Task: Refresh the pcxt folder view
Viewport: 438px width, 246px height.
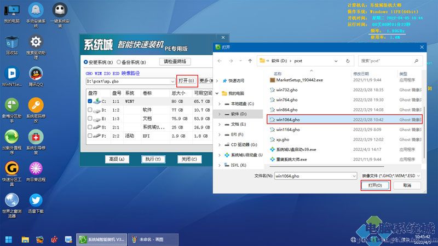Action: (348, 61)
